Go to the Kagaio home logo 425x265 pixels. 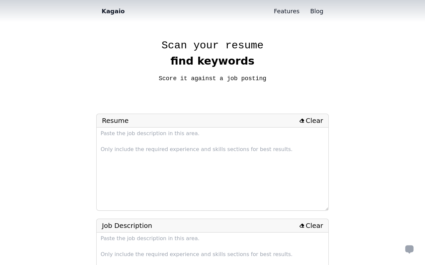pos(113,11)
